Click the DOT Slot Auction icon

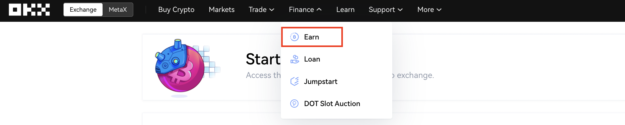pyautogui.click(x=294, y=104)
